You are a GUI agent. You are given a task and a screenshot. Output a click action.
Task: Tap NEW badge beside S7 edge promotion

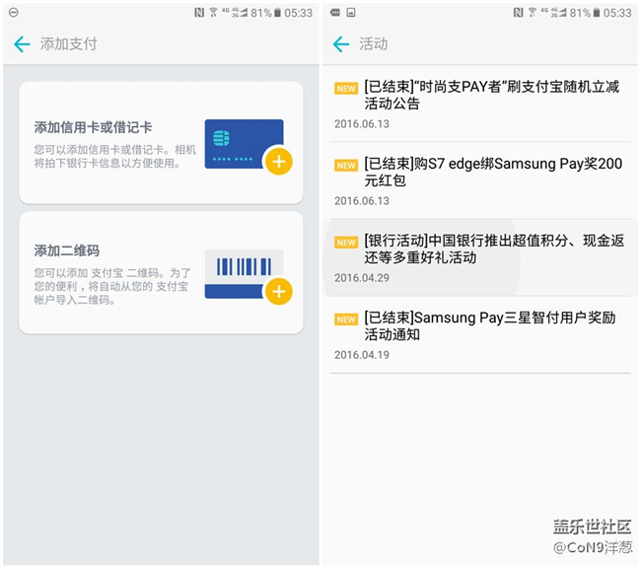click(346, 166)
